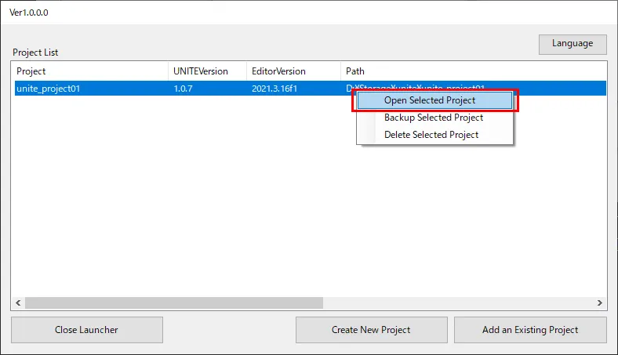Viewport: 618px width, 355px height.
Task: Click the EditorVersion column header
Action: click(x=293, y=71)
